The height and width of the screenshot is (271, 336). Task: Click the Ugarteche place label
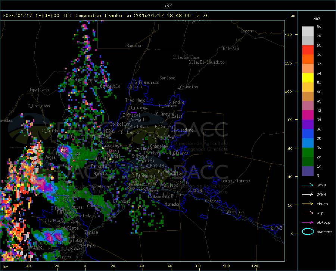[101, 187]
